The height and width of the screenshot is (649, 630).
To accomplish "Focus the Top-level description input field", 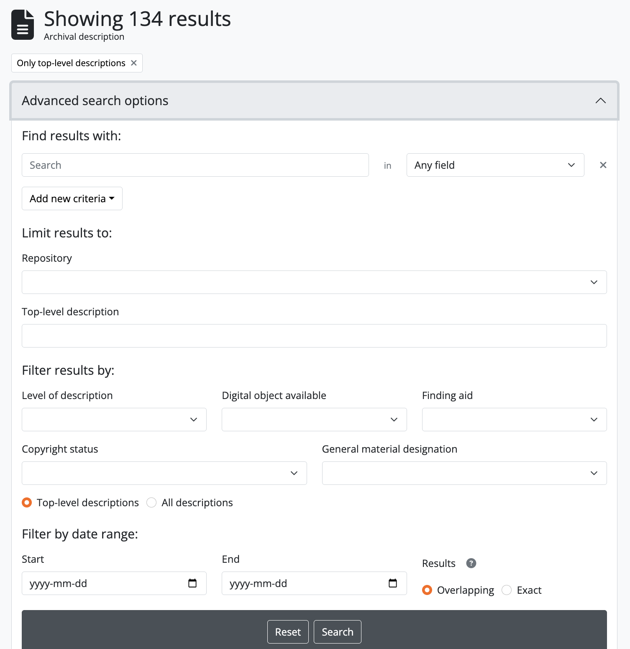I will tap(314, 336).
